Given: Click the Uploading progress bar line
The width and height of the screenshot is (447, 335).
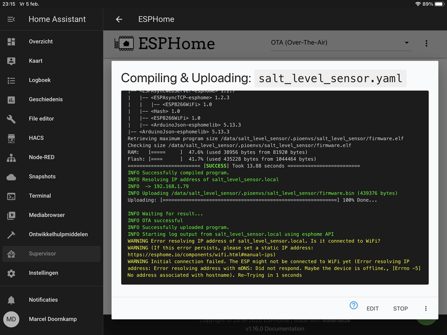Looking at the screenshot, I should tap(252, 200).
